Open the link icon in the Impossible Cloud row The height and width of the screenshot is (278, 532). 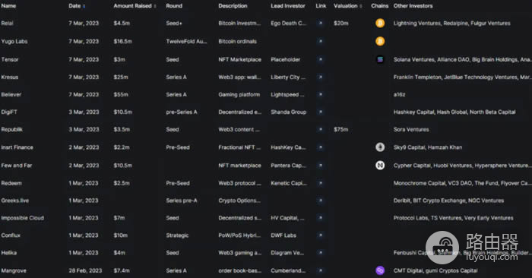coord(320,218)
